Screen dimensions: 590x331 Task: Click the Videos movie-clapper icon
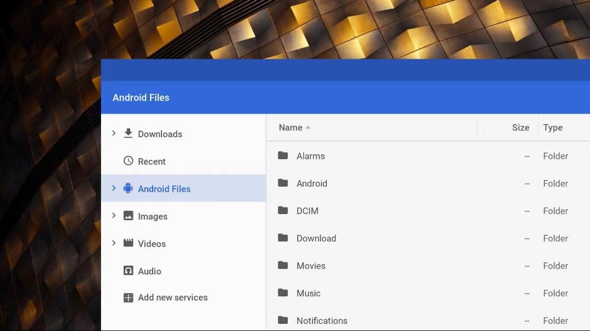127,243
